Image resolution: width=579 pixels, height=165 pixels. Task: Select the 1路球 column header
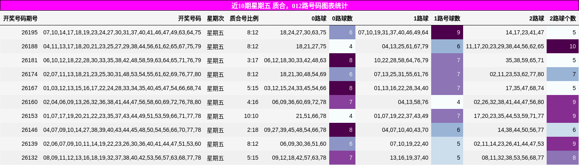click(x=421, y=18)
